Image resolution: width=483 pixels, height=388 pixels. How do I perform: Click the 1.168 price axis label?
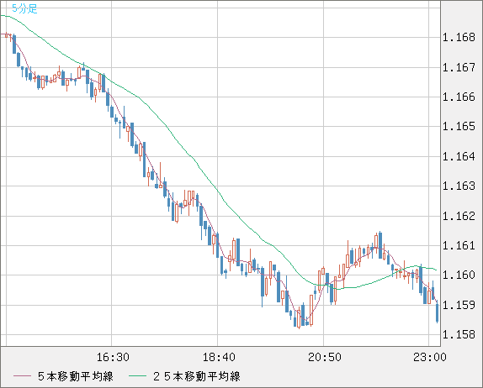tap(459, 38)
